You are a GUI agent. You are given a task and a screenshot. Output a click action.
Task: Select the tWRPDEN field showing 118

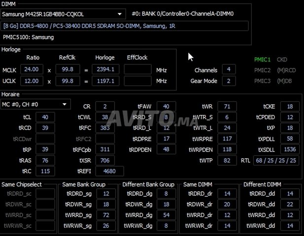click(227, 149)
